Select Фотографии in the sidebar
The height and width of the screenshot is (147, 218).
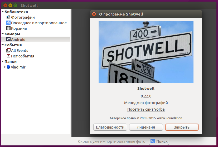pos(36,17)
